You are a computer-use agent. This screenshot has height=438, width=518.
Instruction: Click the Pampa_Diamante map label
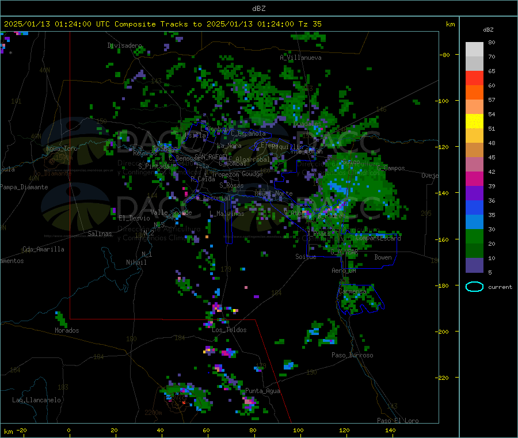(x=24, y=187)
